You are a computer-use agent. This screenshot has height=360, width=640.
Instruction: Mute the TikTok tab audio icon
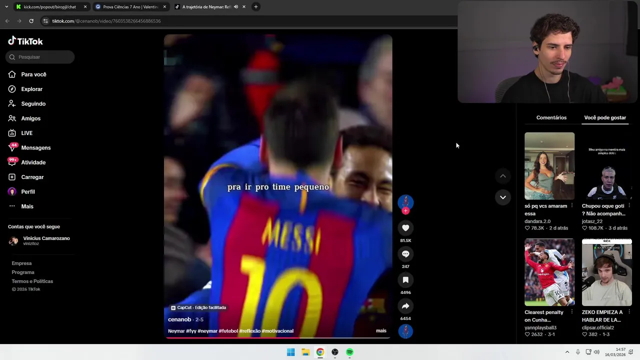coord(235,7)
